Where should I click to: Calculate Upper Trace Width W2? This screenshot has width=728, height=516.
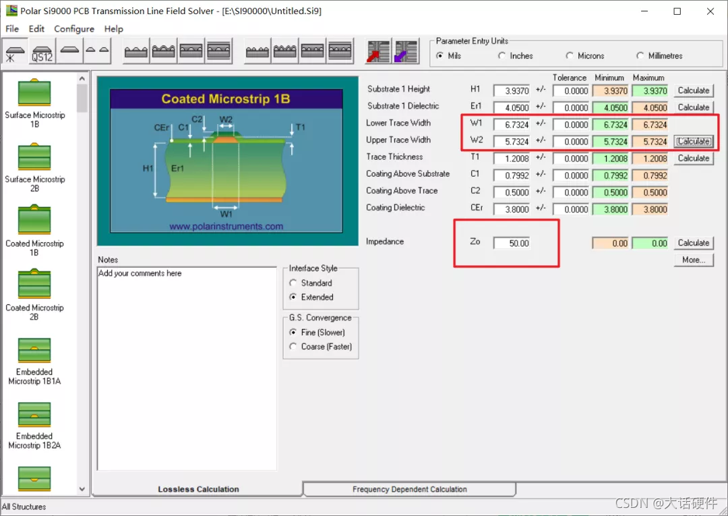coord(694,141)
